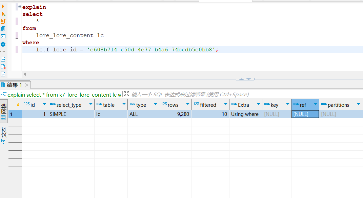Close the 结果 1 tab
This screenshot has width=363, height=198.
click(x=26, y=85)
